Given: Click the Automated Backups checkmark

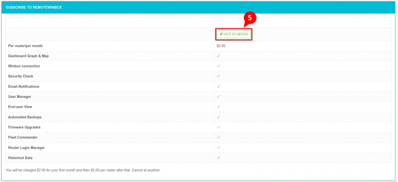Looking at the screenshot, I should (218, 117).
